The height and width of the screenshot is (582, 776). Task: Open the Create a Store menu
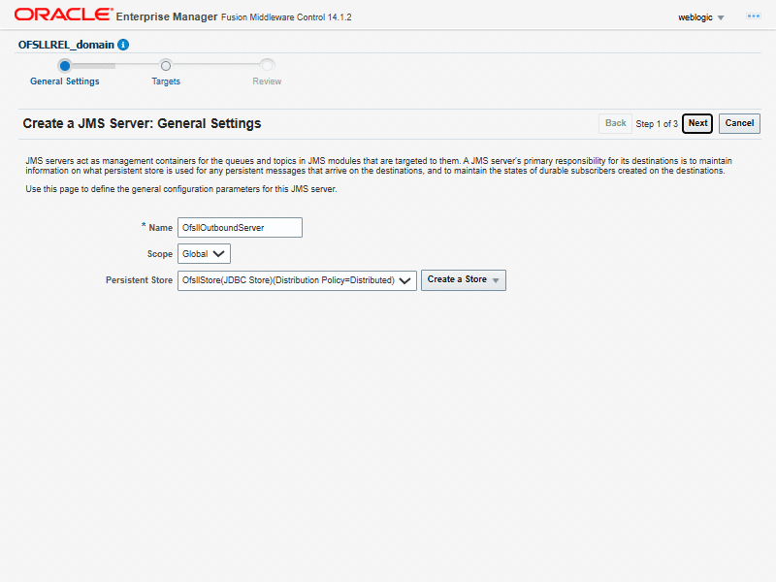[x=464, y=279]
